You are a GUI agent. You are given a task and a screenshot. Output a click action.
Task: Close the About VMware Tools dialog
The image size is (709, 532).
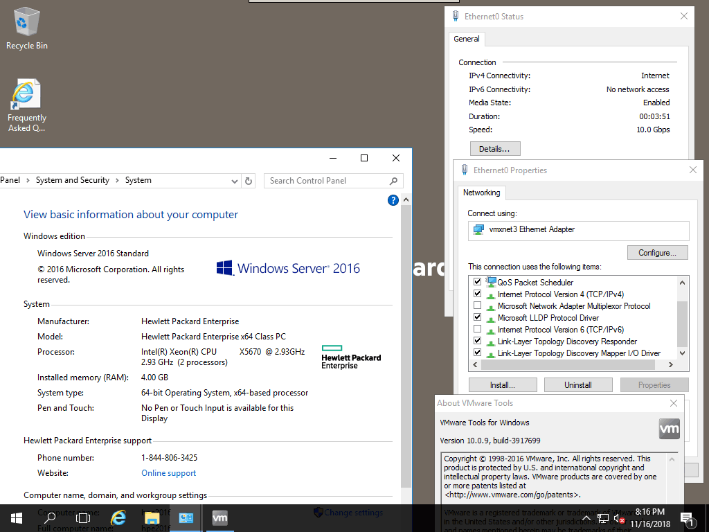point(674,403)
